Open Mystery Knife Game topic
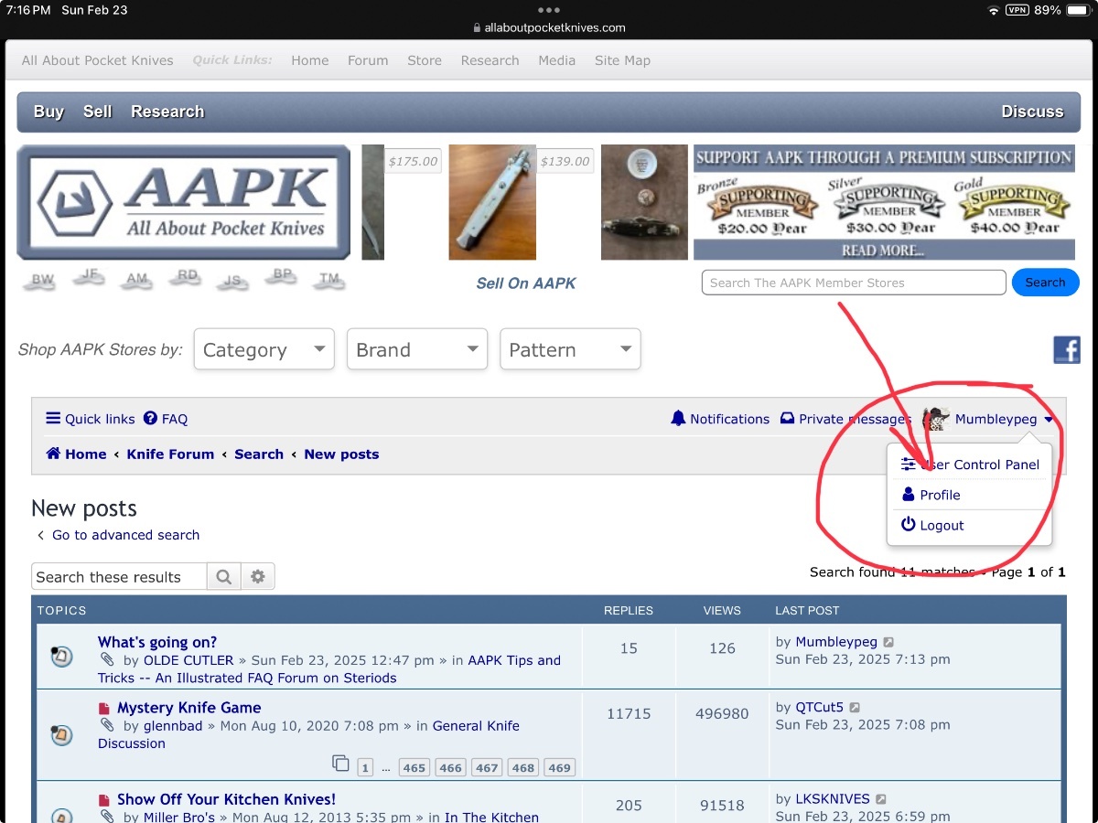This screenshot has width=1098, height=823. 188,708
